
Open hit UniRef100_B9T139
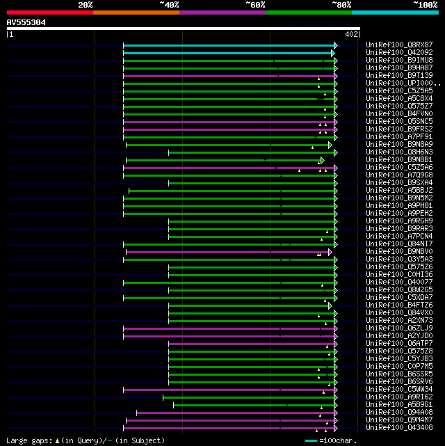click(x=399, y=76)
